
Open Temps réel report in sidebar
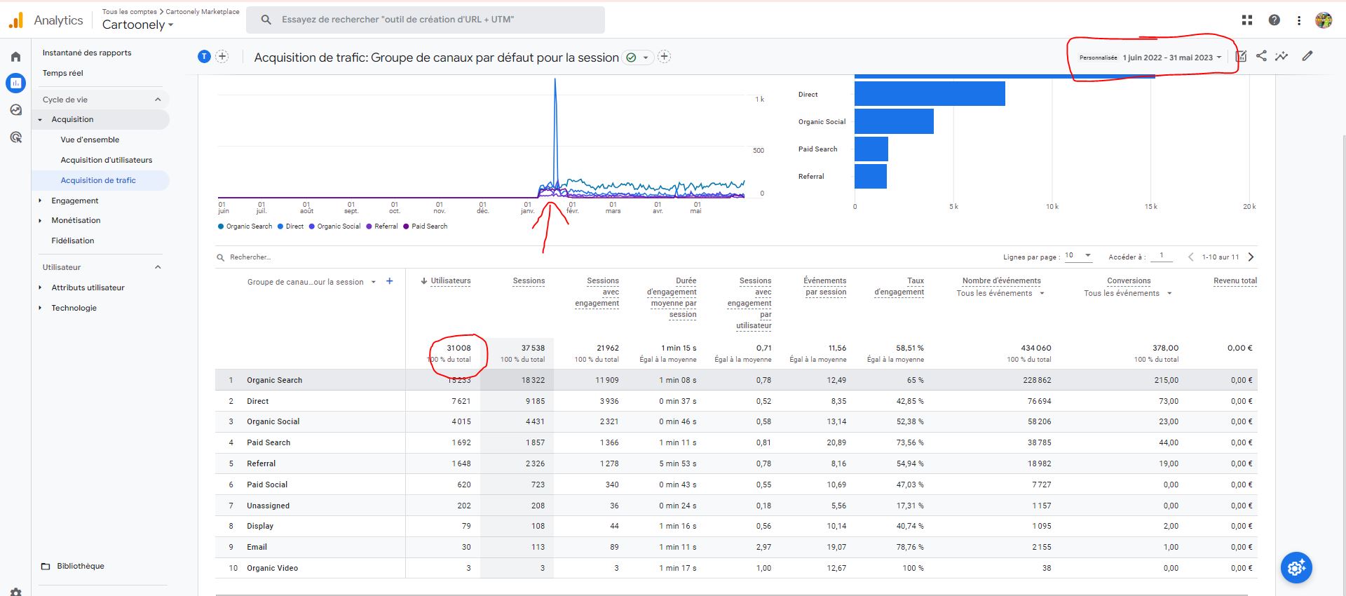[62, 73]
